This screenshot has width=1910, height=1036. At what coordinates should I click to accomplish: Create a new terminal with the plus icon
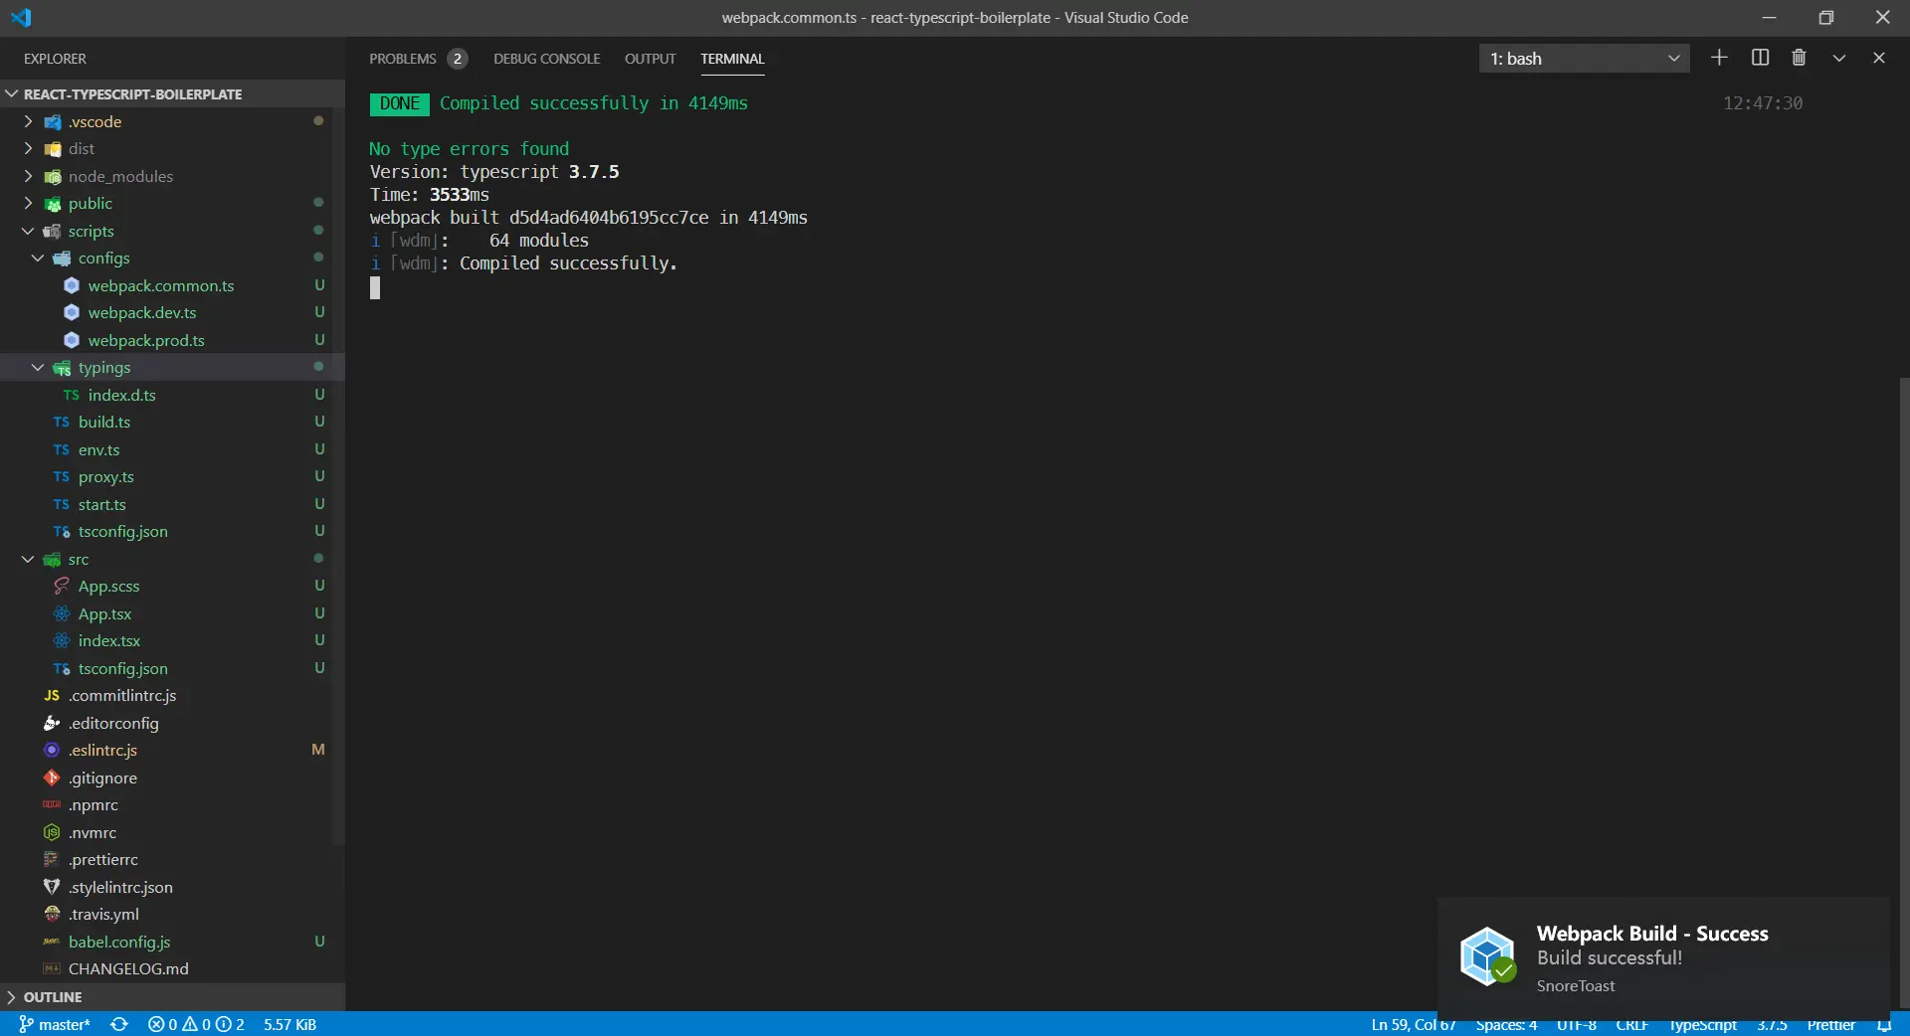pyautogui.click(x=1719, y=58)
